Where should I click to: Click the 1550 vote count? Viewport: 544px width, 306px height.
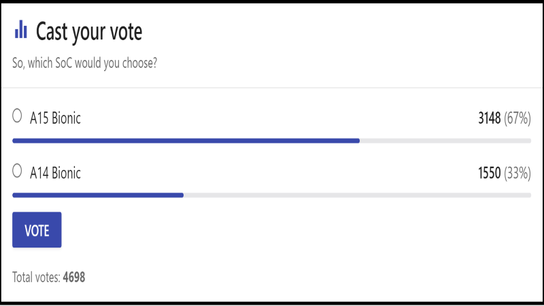tap(489, 173)
